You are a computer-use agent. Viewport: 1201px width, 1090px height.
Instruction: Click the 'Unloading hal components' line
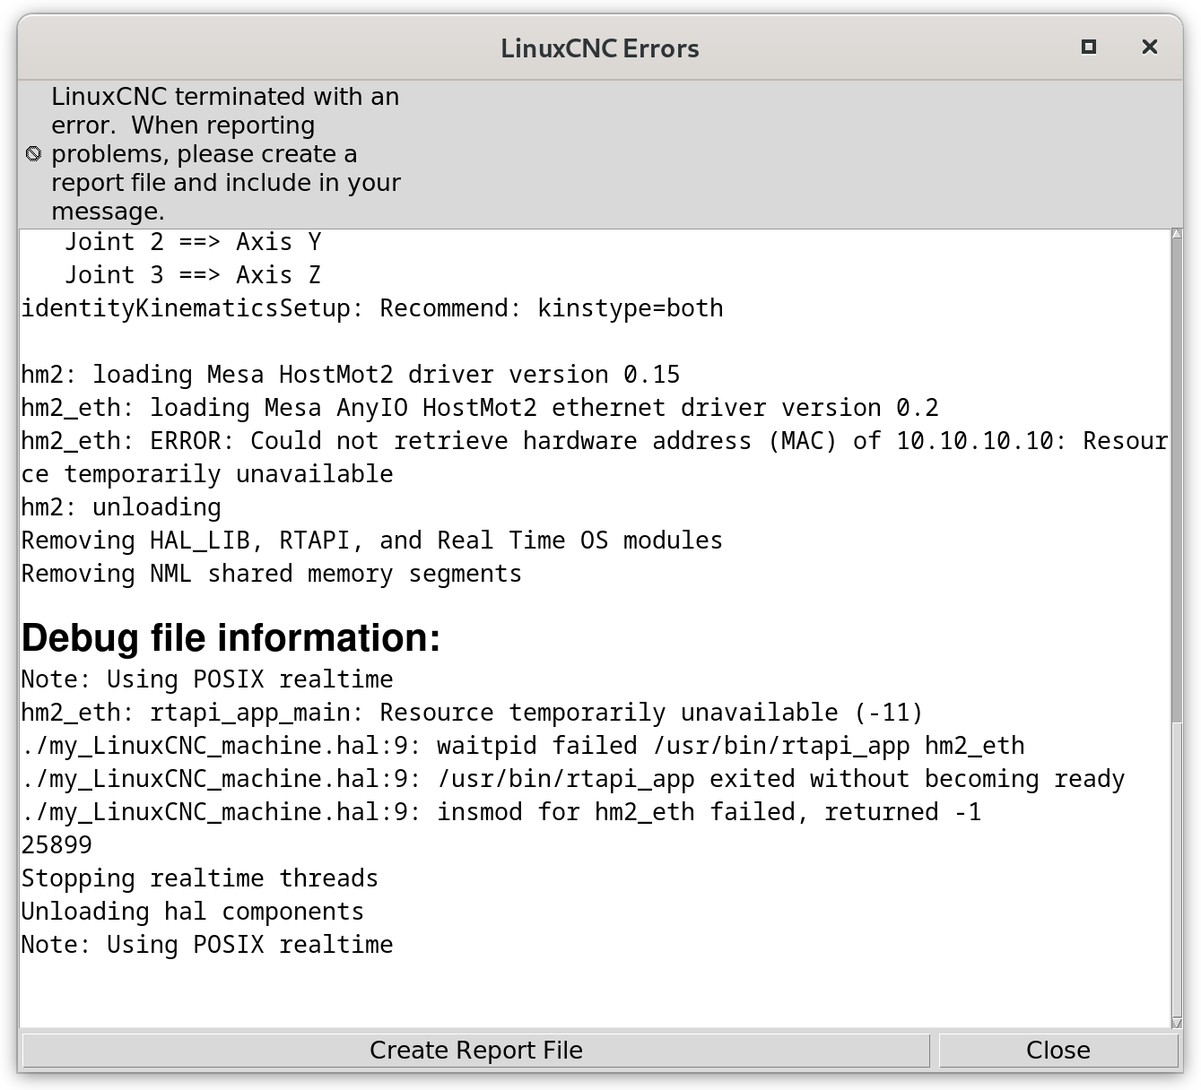tap(193, 912)
